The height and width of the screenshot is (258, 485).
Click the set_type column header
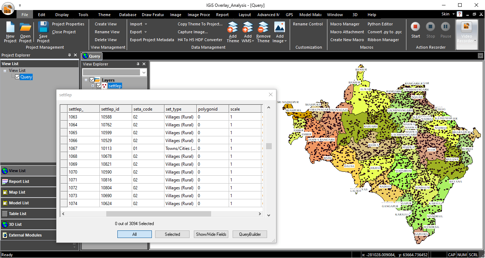pyautogui.click(x=180, y=109)
